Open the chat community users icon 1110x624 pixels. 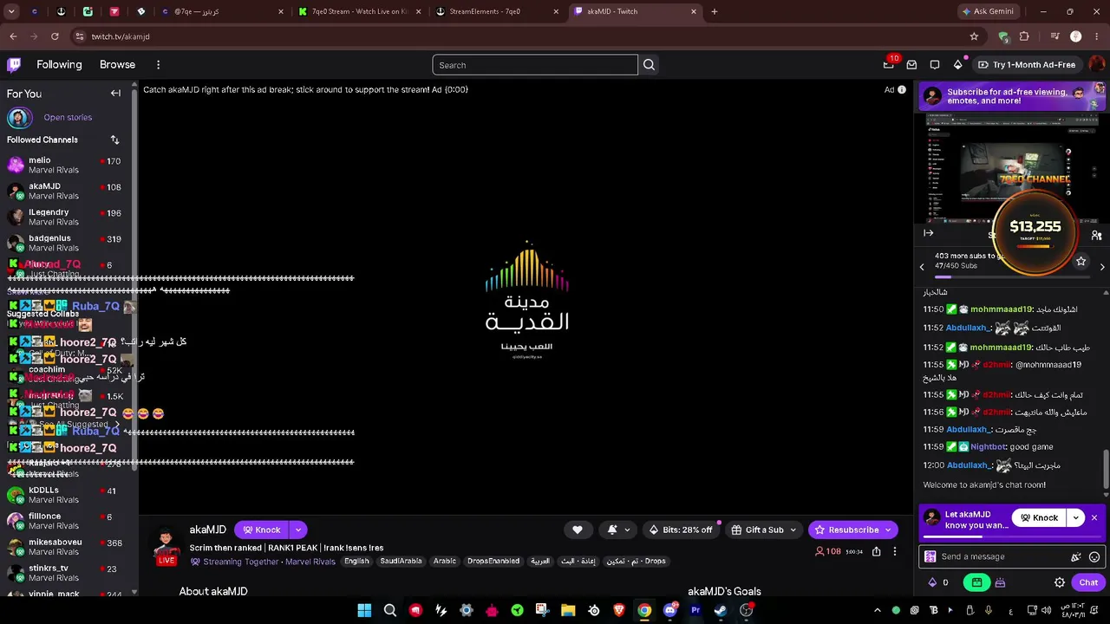pos(1096,235)
